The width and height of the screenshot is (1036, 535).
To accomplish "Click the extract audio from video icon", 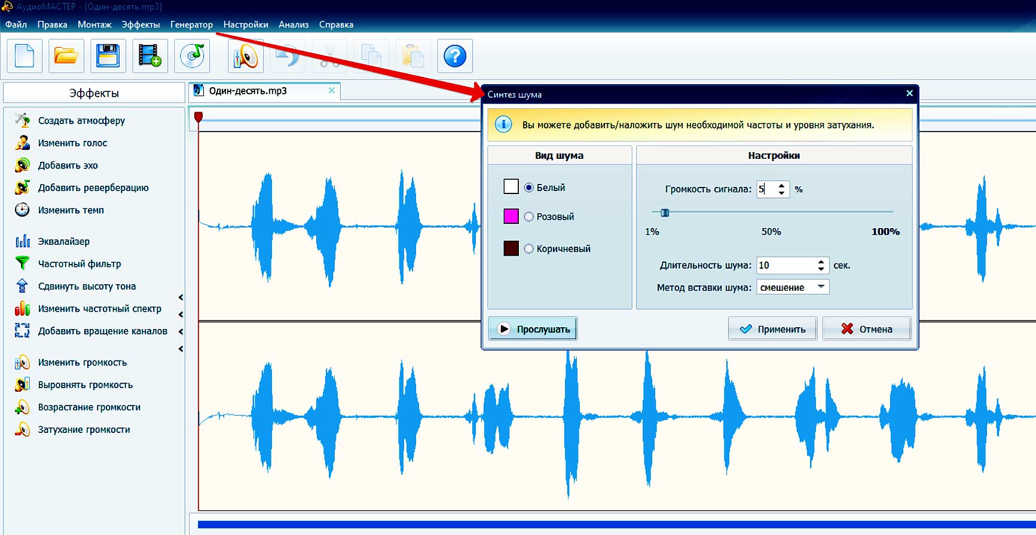I will [x=150, y=56].
